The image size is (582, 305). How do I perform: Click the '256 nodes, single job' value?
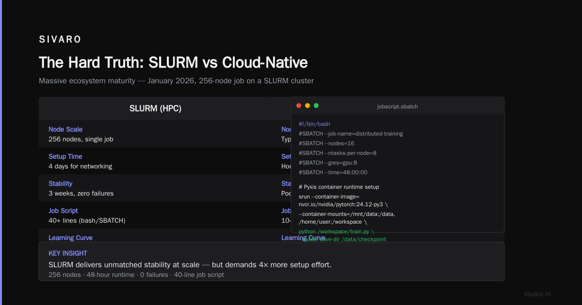coord(81,139)
